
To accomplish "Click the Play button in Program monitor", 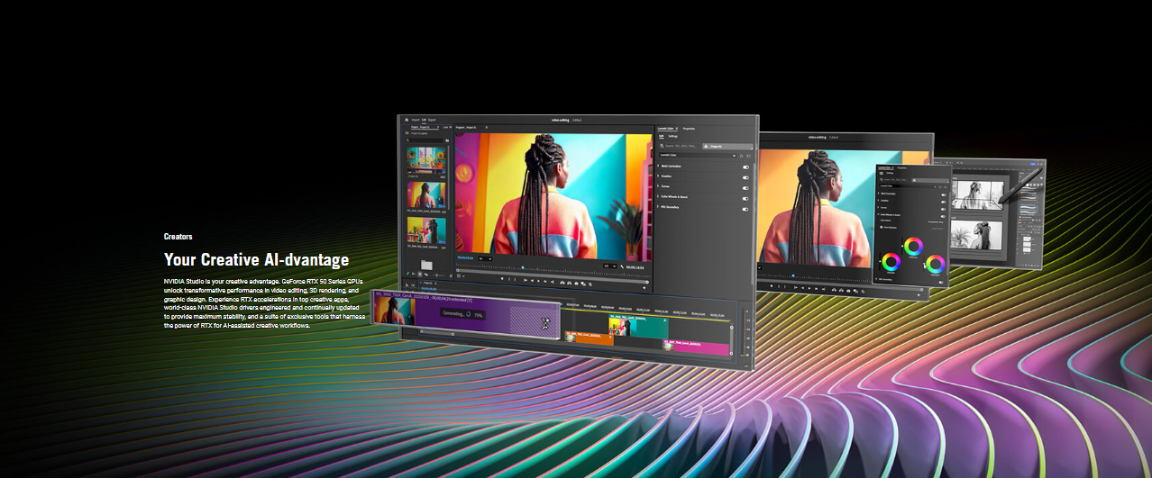I will pyautogui.click(x=538, y=280).
